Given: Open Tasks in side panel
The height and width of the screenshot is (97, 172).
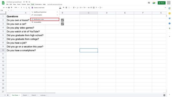Looking at the screenshot, I should point(170,18).
